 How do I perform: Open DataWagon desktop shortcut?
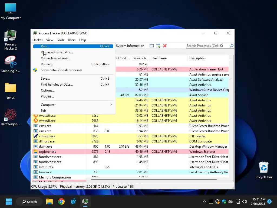tap(11, 117)
